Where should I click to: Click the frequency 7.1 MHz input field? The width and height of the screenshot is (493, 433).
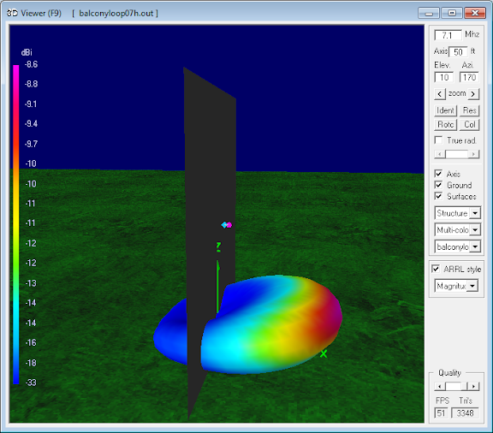click(x=448, y=35)
